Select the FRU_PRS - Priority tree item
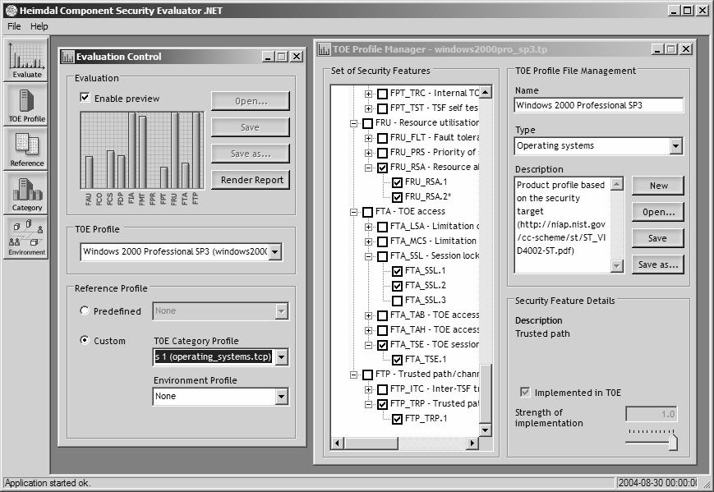 coord(433,153)
